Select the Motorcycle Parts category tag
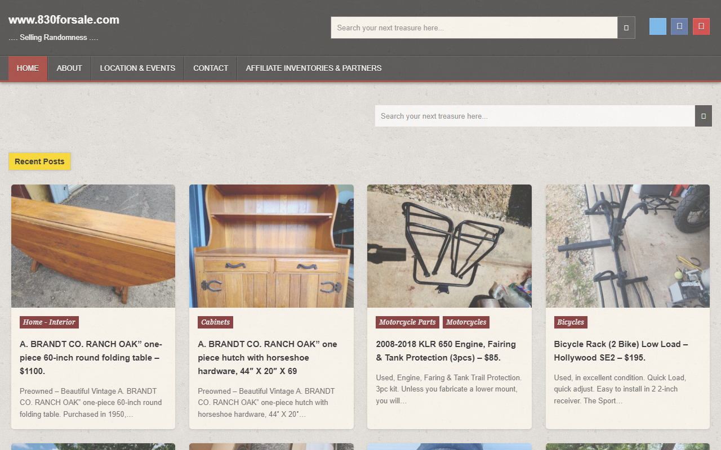721x450 pixels. 407,322
